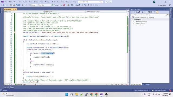
Task: Click the CRLF line ending indicator
Action: coord(127,84)
